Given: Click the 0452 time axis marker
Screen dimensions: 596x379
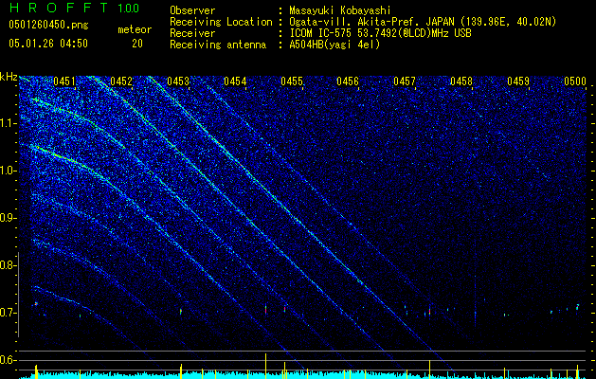Looking at the screenshot, I should click(121, 81).
